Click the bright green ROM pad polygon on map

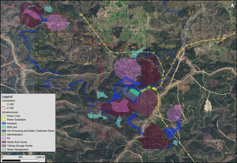click(x=135, y=92)
